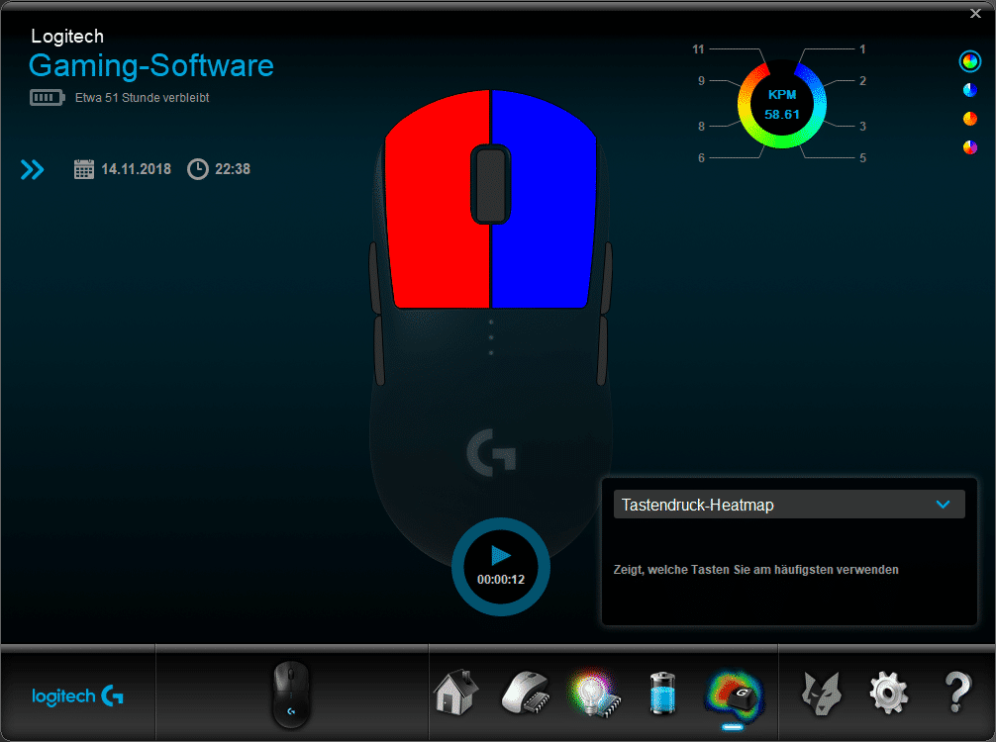The image size is (996, 742).
Task: Open help via question mark icon
Action: (x=957, y=693)
